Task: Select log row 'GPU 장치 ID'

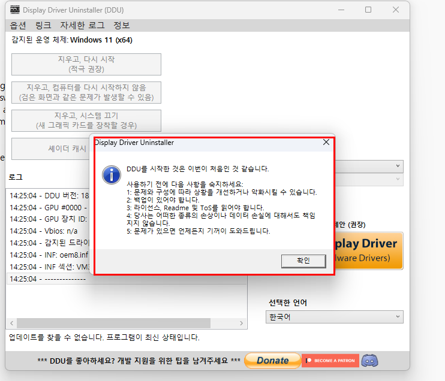Action: (49, 219)
